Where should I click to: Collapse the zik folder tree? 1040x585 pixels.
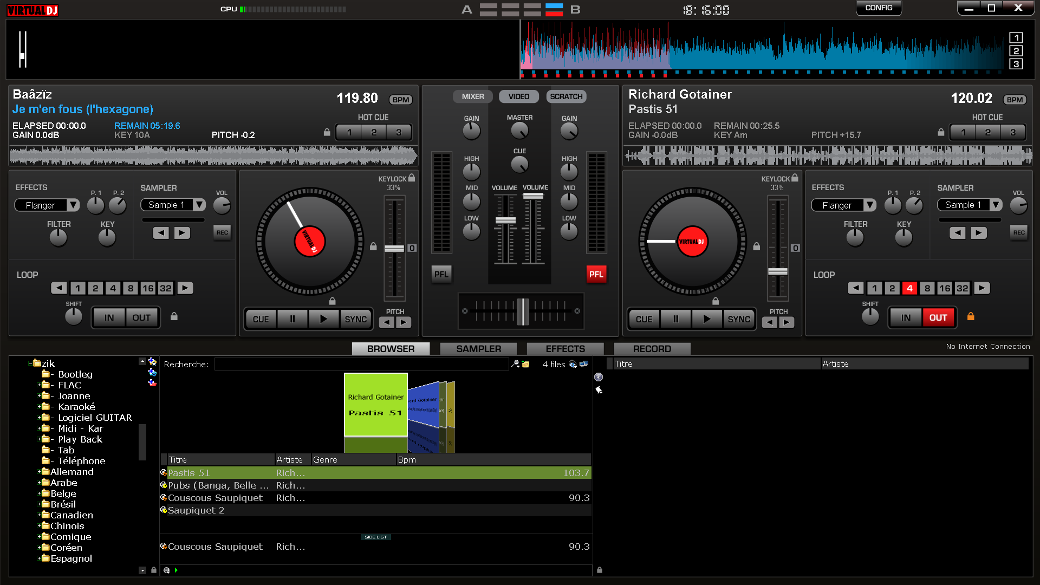(x=30, y=363)
